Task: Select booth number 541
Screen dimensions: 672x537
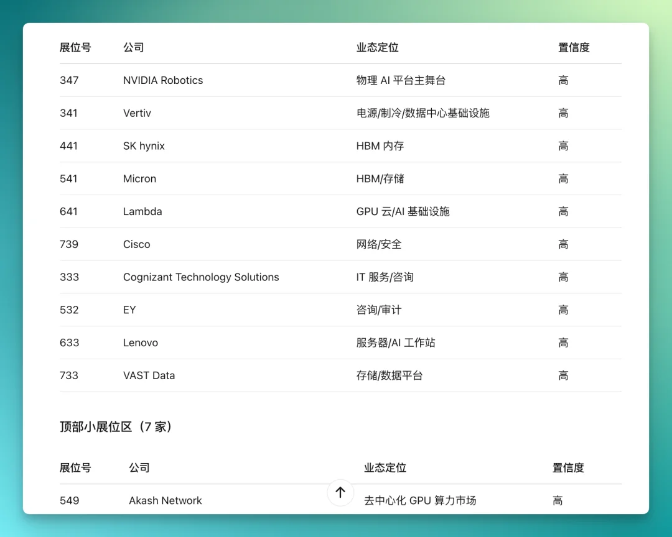Action: [x=68, y=178]
